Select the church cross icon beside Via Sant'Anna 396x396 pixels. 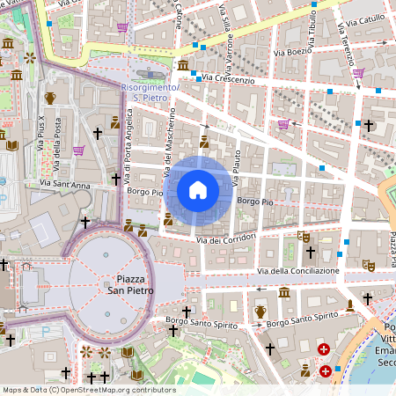[x=116, y=180]
